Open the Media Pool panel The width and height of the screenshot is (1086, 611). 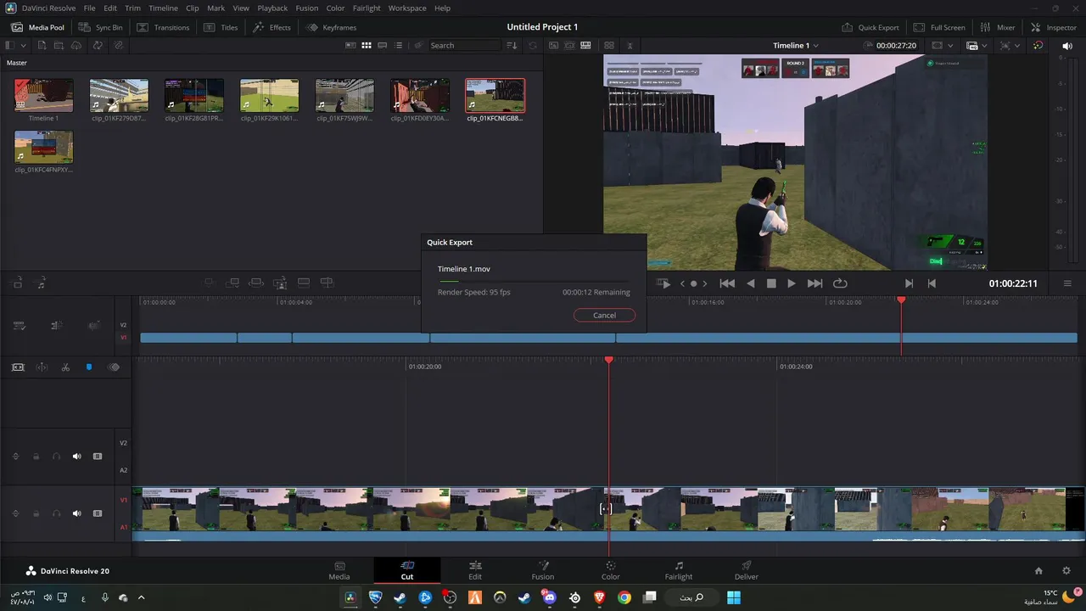pos(37,27)
